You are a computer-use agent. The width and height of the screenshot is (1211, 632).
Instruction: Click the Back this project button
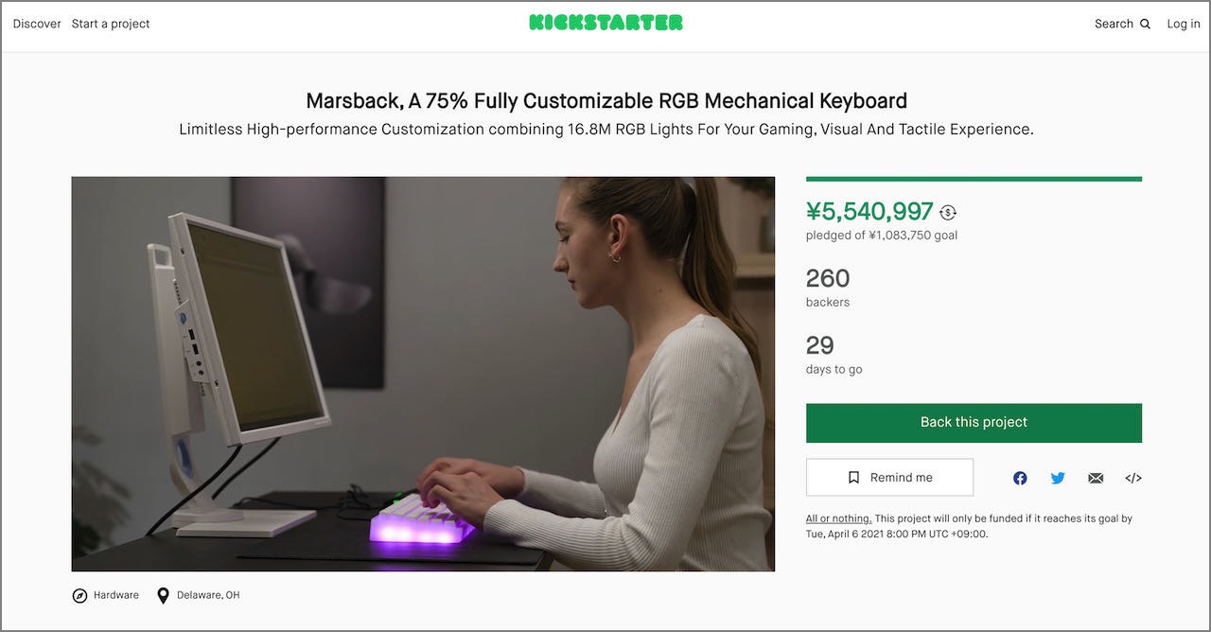point(974,423)
